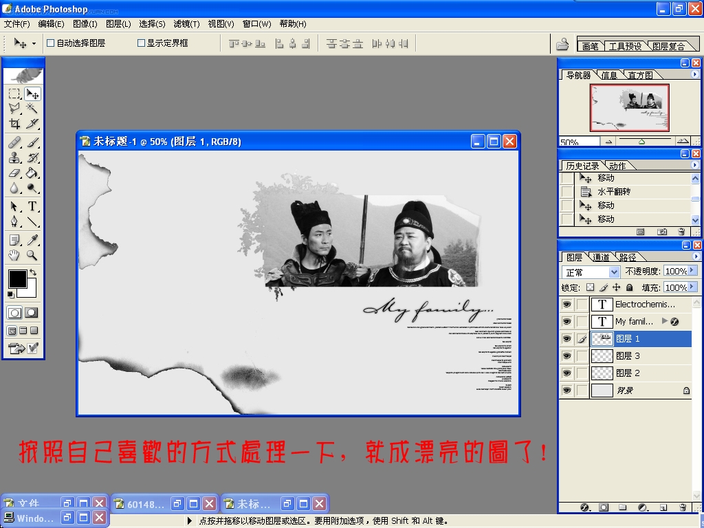This screenshot has width=704, height=528.
Task: Select the Move tool in toolbox
Action: (x=32, y=93)
